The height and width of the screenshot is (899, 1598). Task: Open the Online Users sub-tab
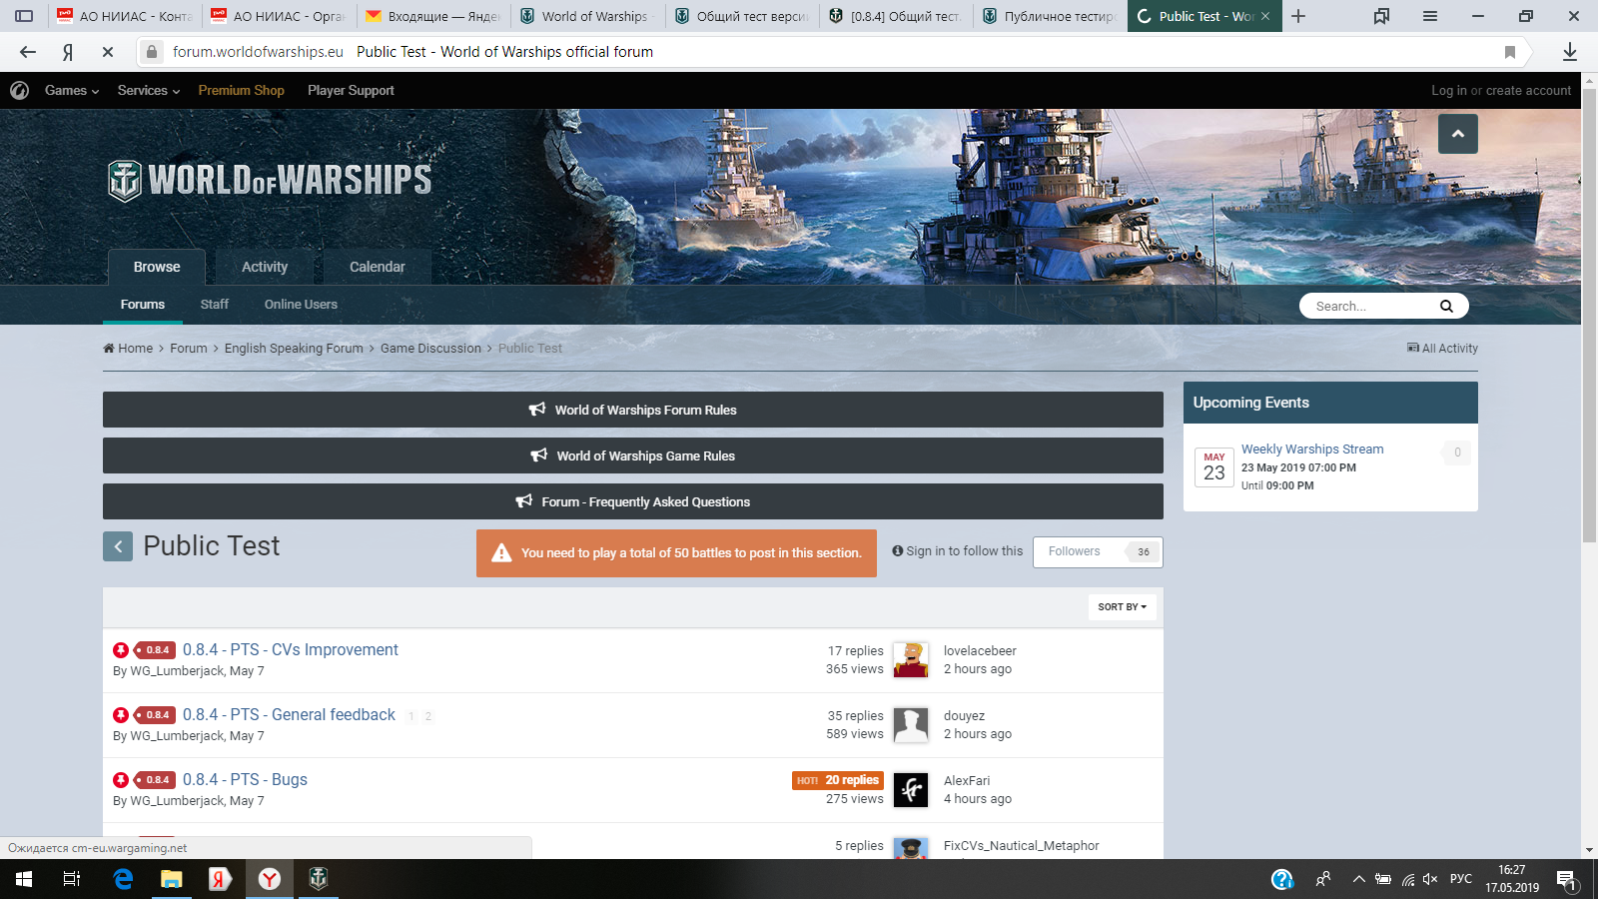[x=301, y=305]
